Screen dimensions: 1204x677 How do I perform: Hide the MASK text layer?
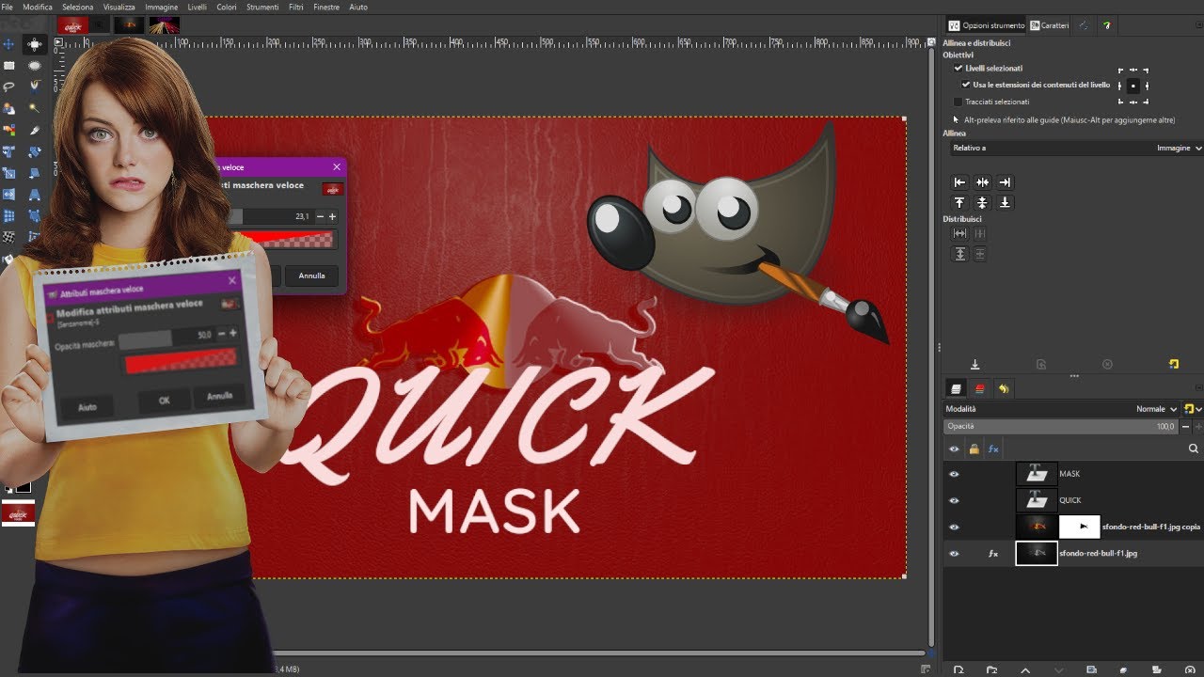[x=954, y=474]
